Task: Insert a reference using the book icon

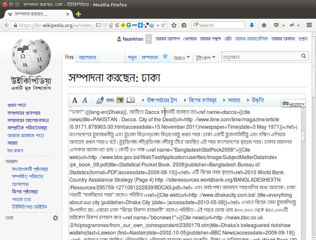Action: pyautogui.click(x=130, y=100)
